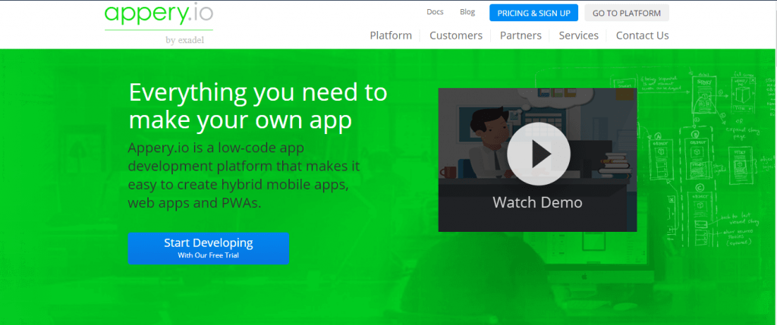Open the Partners menu item
The width and height of the screenshot is (777, 325).
coord(521,36)
